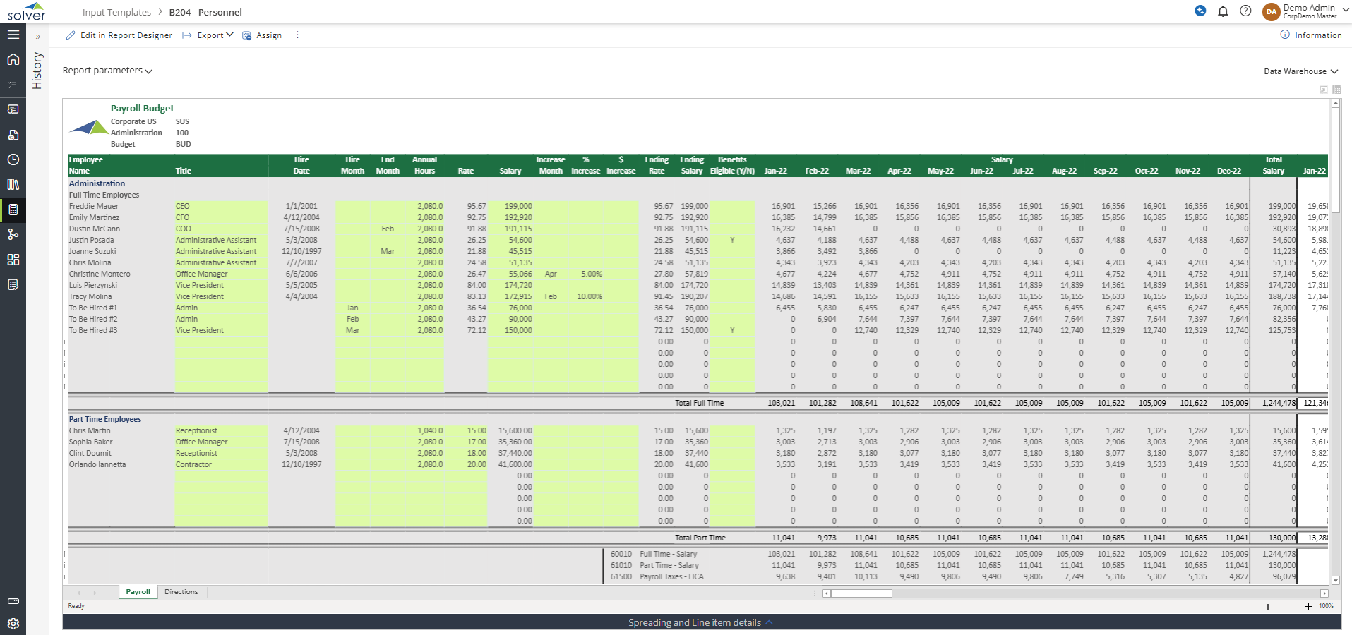The image size is (1352, 635).
Task: Toggle the Information panel
Action: pyautogui.click(x=1311, y=35)
